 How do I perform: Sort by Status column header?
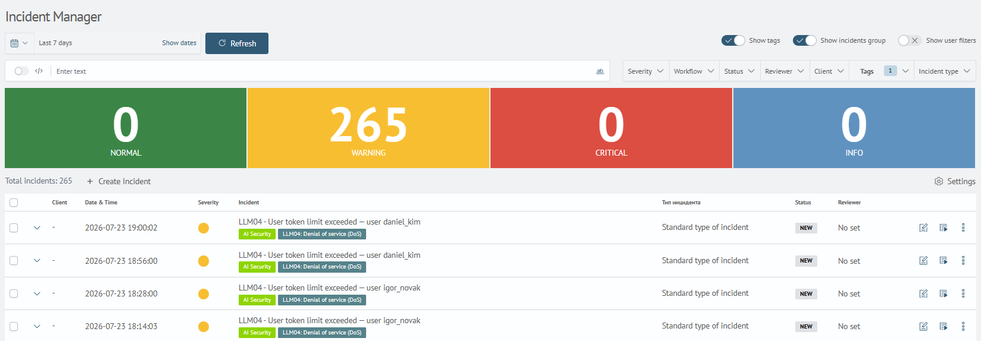pos(803,203)
